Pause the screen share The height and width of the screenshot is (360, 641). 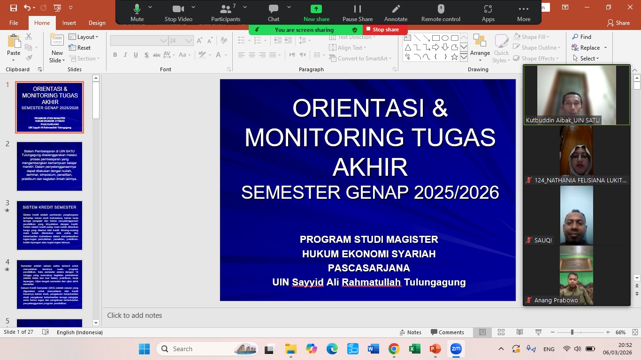pos(358,13)
